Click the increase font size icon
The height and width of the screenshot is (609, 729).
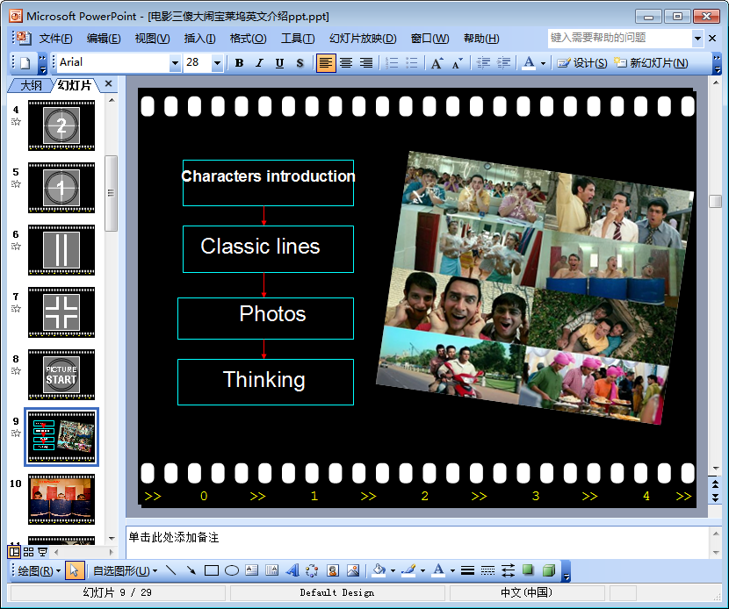(x=437, y=63)
